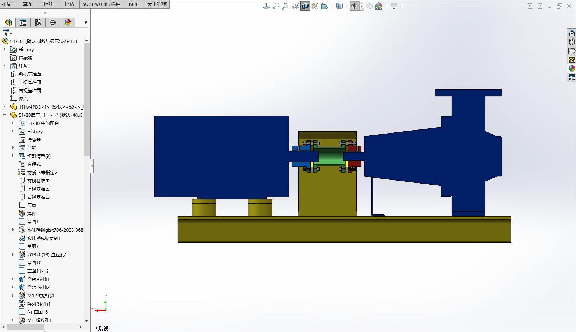Open SOLIDWORKS Resources home icon in task pane
This screenshot has width=576, height=332.
[572, 33]
